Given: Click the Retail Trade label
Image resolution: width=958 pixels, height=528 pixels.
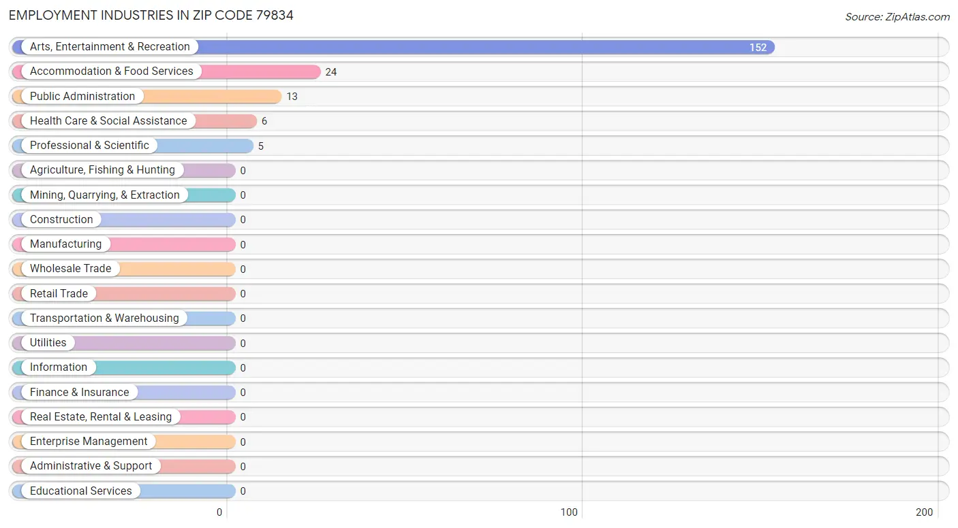Looking at the screenshot, I should coord(59,293).
